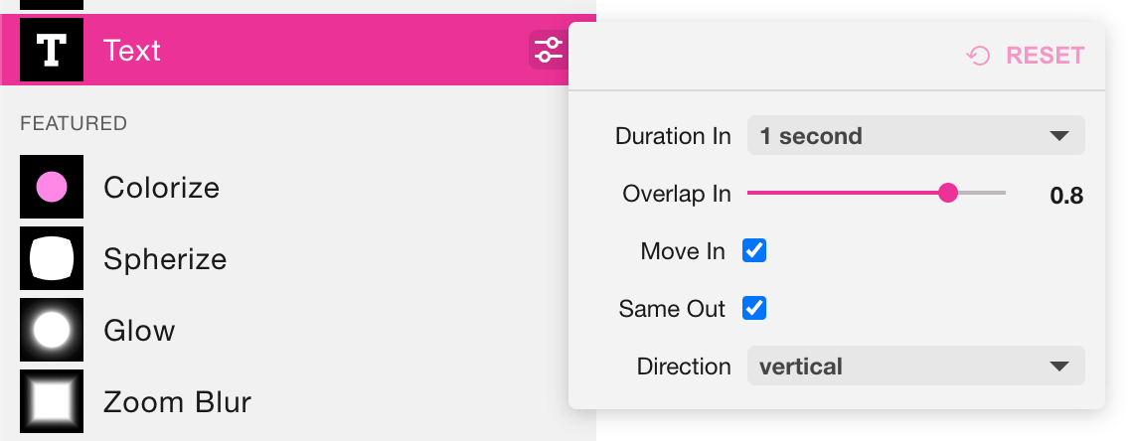
Task: Choose the Colorize list entry
Action: pyautogui.click(x=298, y=187)
